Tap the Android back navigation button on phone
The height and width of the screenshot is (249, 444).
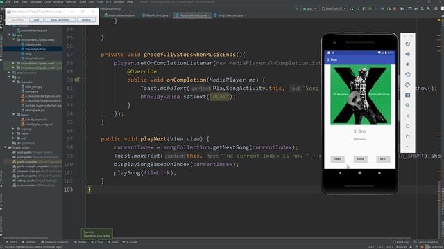[x=340, y=173]
